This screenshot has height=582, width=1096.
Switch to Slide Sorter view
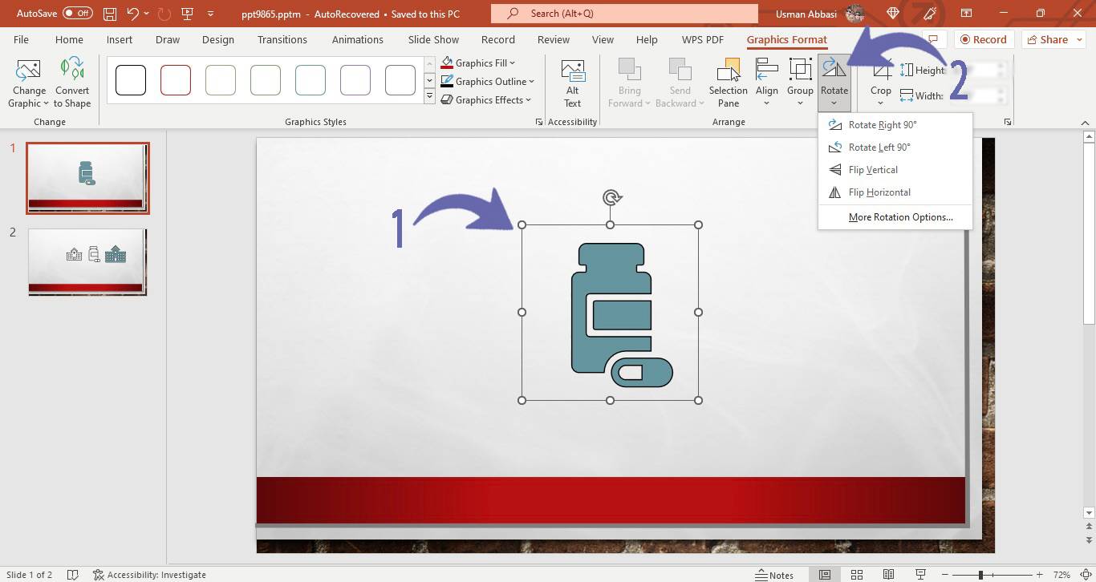point(857,575)
